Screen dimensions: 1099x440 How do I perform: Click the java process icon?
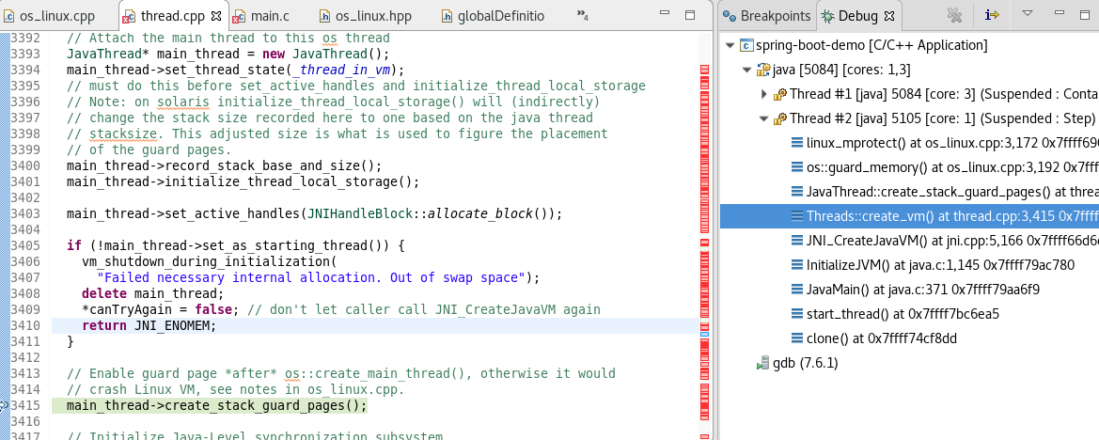coord(763,70)
